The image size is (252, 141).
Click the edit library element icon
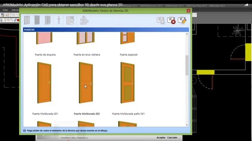click(x=182, y=20)
